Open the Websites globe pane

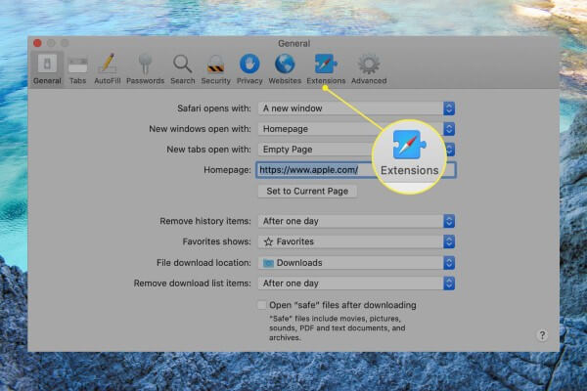coord(287,68)
